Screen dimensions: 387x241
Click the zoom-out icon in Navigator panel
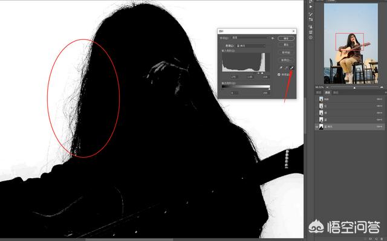click(x=328, y=87)
